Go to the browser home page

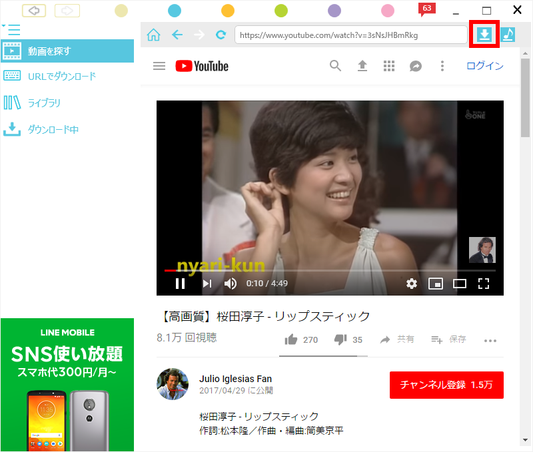[154, 35]
